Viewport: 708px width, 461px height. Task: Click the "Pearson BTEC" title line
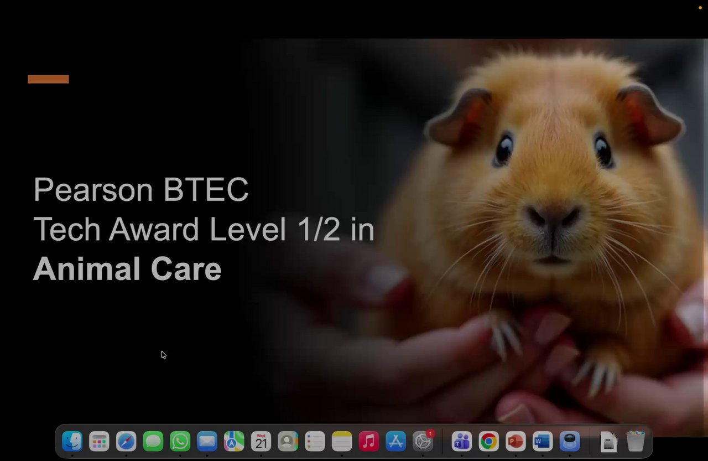(141, 190)
